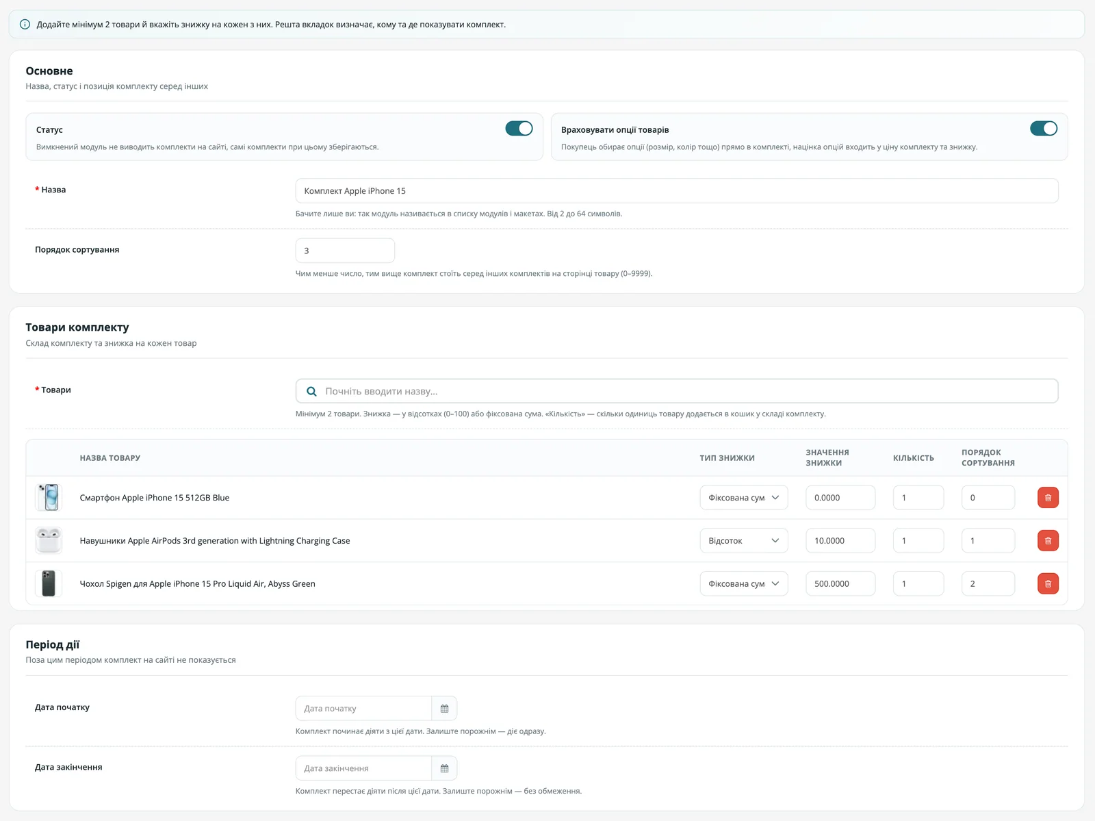This screenshot has width=1095, height=821.
Task: Click the НАЗВА ТОВАРУ column header
Action: [x=110, y=458]
